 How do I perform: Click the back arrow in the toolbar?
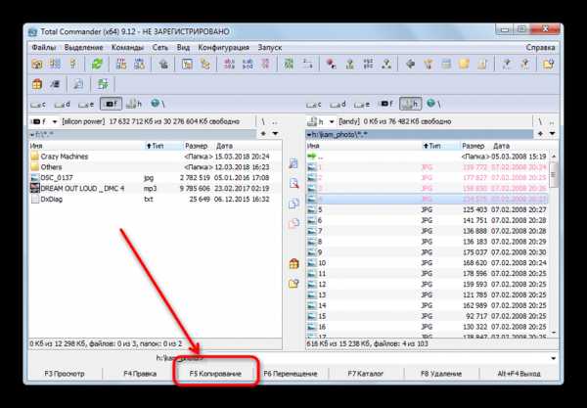point(409,65)
